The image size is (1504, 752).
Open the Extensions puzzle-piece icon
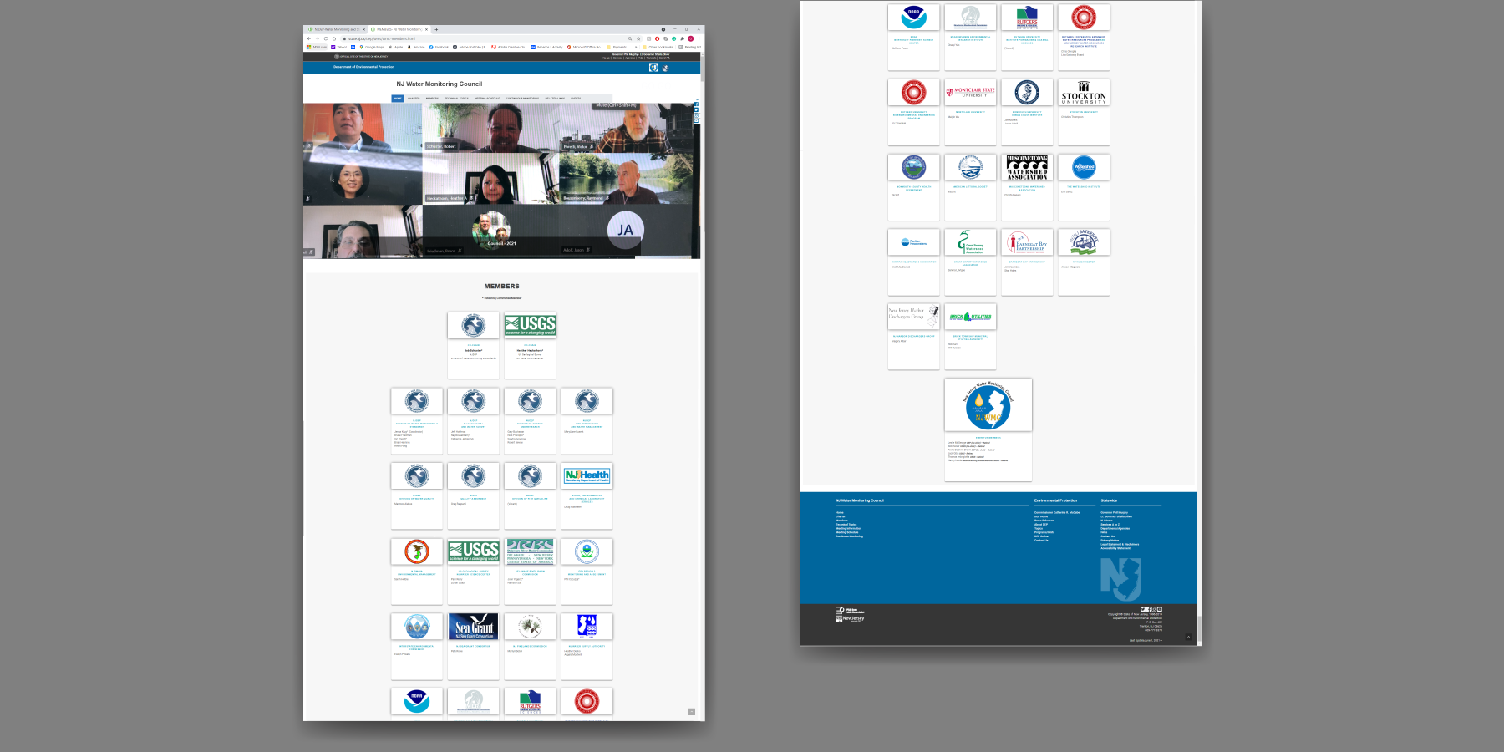point(682,38)
